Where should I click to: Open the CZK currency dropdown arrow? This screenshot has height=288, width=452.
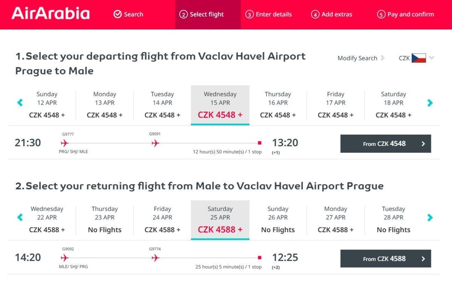click(x=432, y=58)
